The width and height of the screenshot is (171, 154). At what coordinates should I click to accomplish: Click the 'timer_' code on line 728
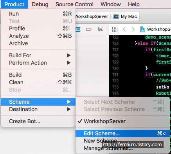point(164,56)
